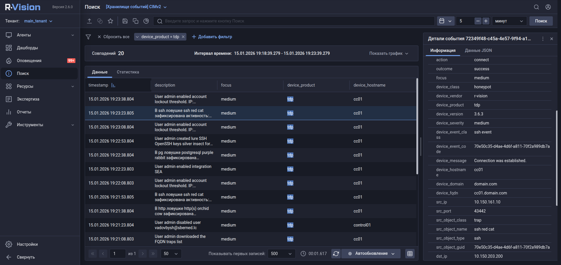Screen dimensions: 561x265
Task: Click the export/upload icon in the toolbar
Action: pyautogui.click(x=89, y=21)
